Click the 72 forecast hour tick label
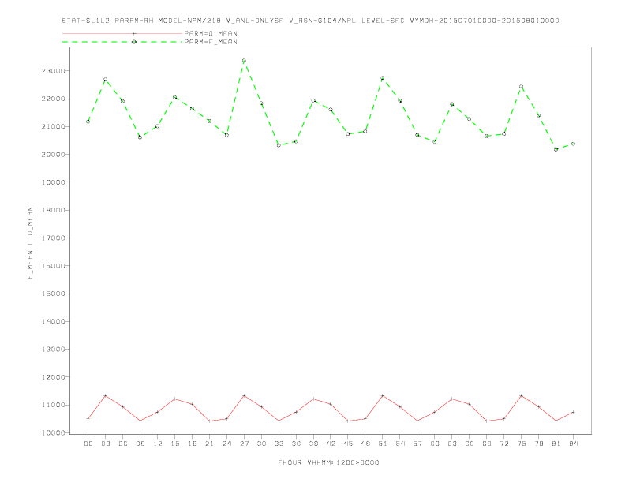Image resolution: width=625 pixels, height=483 pixels. 503,444
